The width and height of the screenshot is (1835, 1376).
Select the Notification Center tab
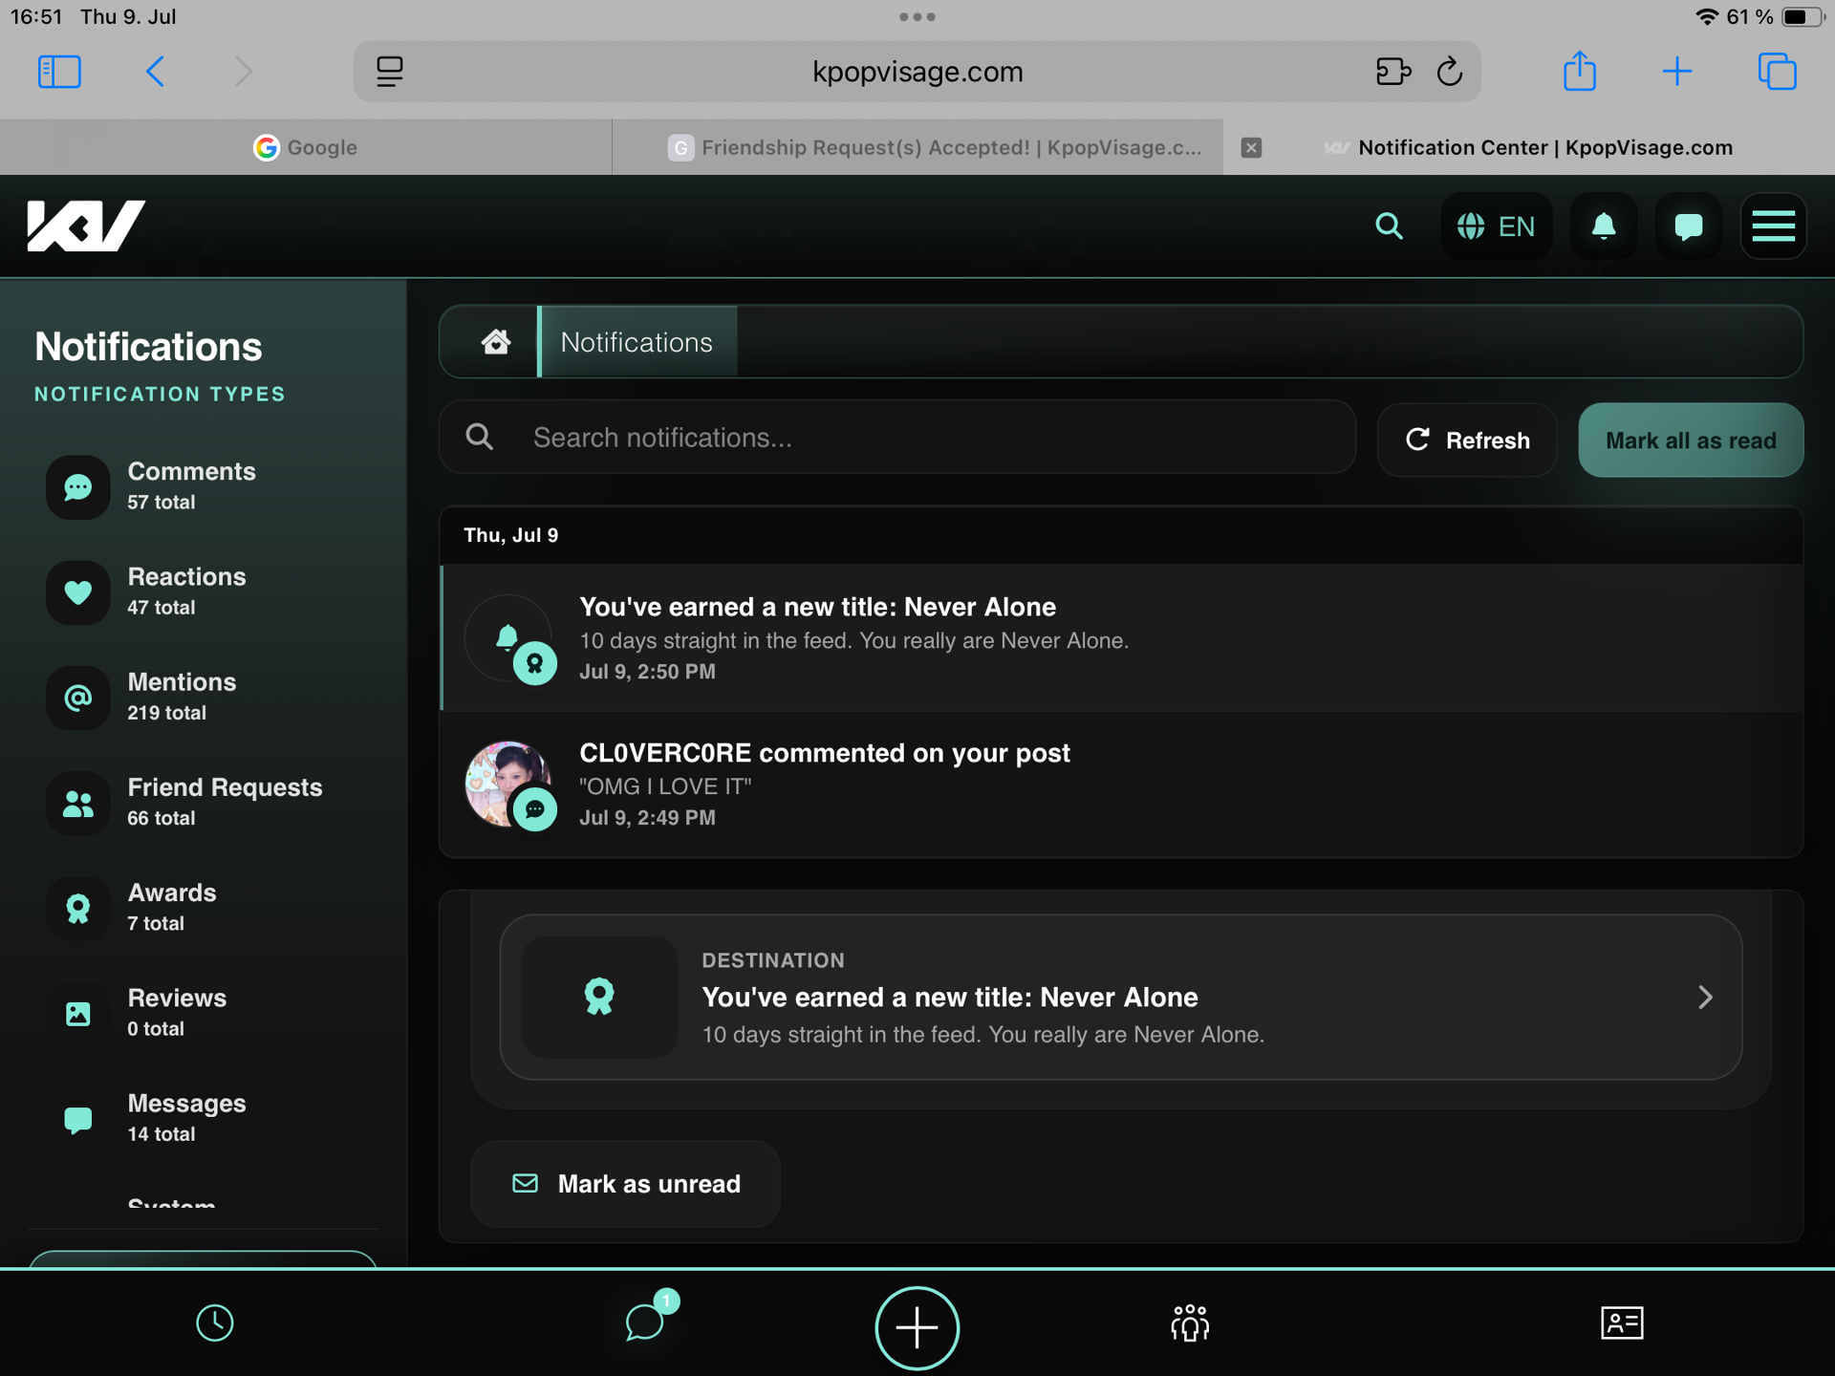coord(1529,147)
